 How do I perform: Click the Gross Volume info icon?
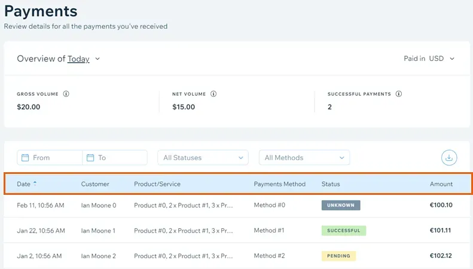click(66, 94)
